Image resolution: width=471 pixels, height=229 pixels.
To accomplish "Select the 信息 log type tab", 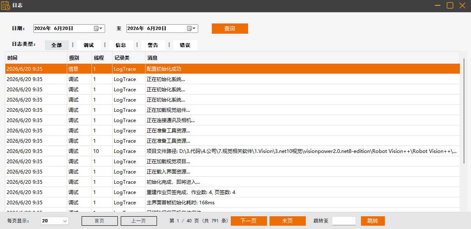I will [x=121, y=45].
